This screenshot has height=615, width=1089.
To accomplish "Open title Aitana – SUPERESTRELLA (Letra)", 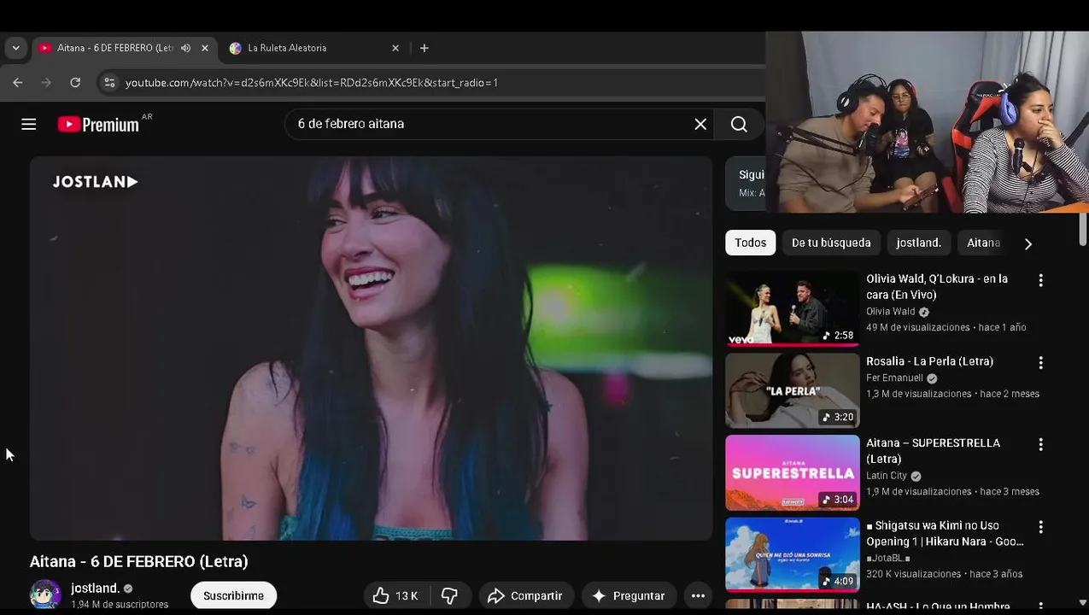I will (933, 451).
